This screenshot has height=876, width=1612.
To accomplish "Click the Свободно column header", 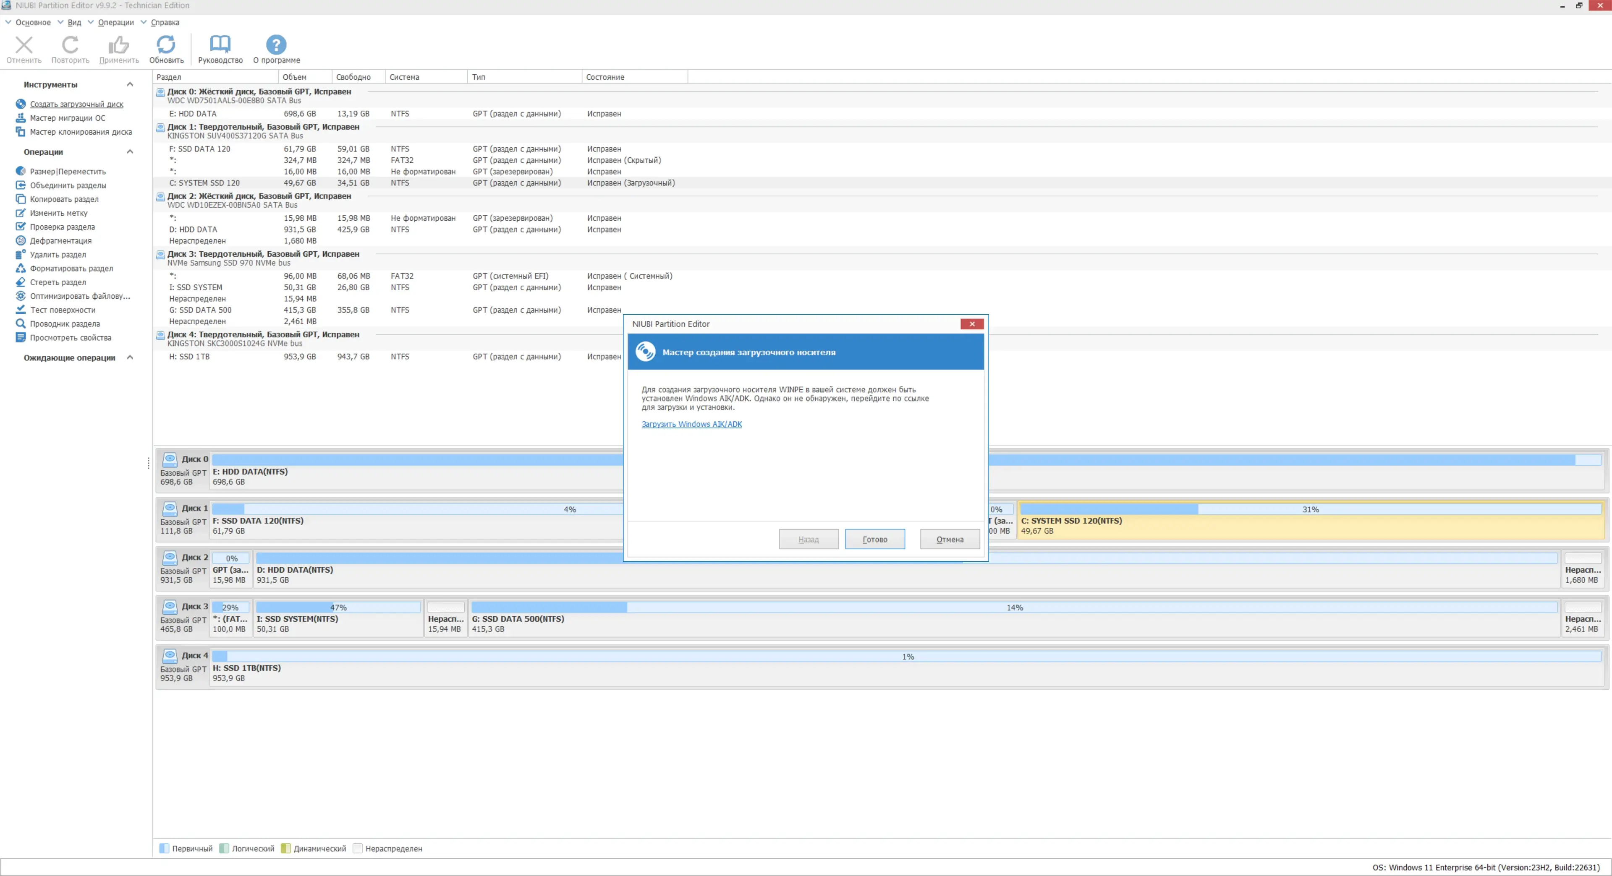I will [353, 77].
